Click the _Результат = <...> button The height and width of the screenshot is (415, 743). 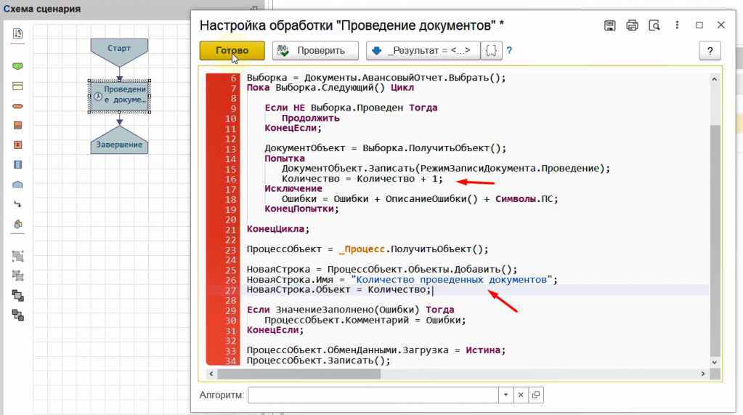pos(422,51)
